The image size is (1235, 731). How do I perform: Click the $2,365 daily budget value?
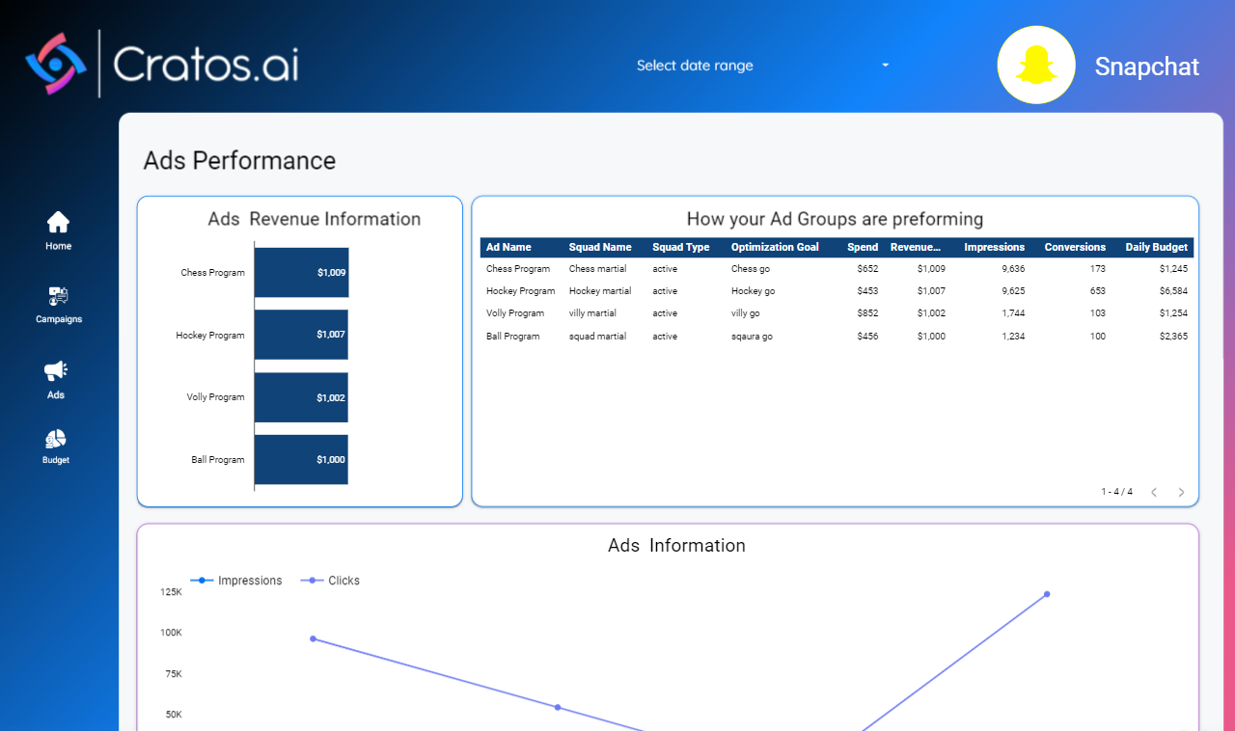point(1174,337)
